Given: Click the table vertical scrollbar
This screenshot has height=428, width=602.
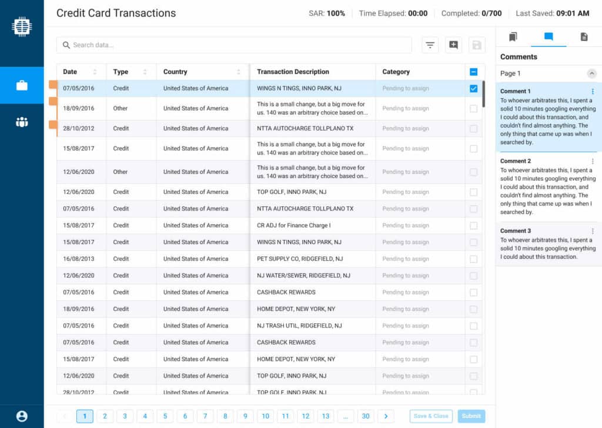Looking at the screenshot, I should click(483, 94).
